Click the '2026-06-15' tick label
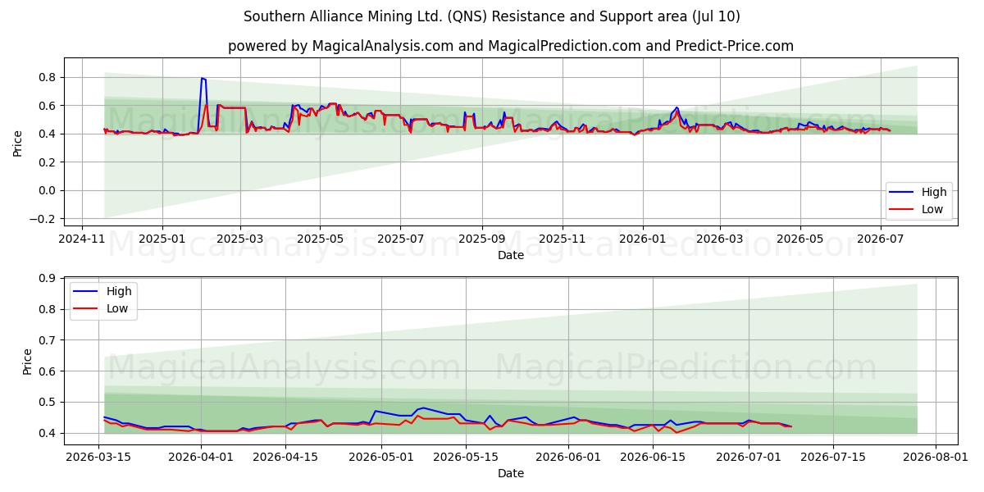 [653, 457]
